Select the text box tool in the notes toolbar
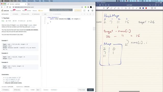The width and height of the screenshot is (163, 92). coord(133,8)
